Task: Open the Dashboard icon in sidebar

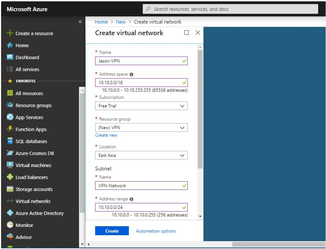Action: [10, 57]
